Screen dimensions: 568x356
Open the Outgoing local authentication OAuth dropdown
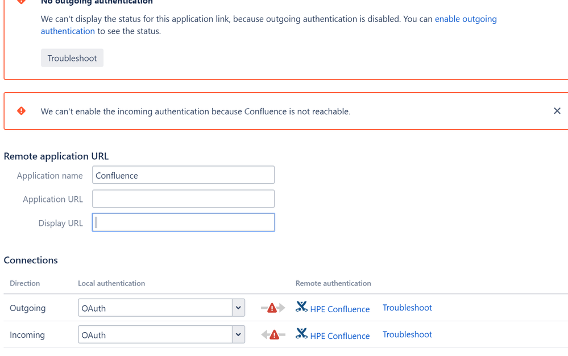click(x=161, y=308)
